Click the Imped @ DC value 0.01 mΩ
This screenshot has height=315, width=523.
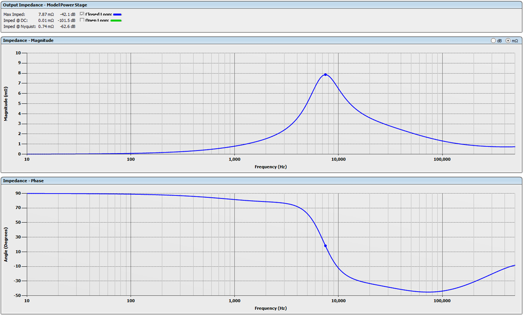tap(46, 20)
